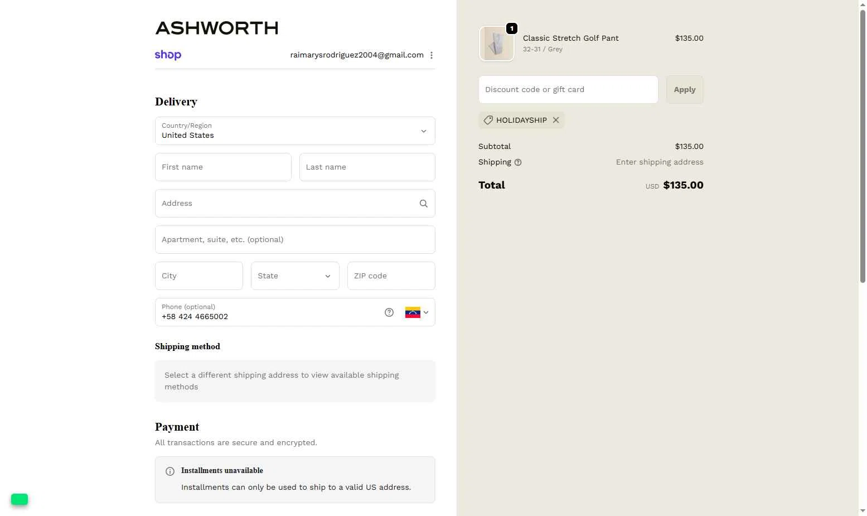This screenshot has height=516, width=867.
Task: Click the HOLIDAYSHIP discount tag icon
Action: (488, 120)
